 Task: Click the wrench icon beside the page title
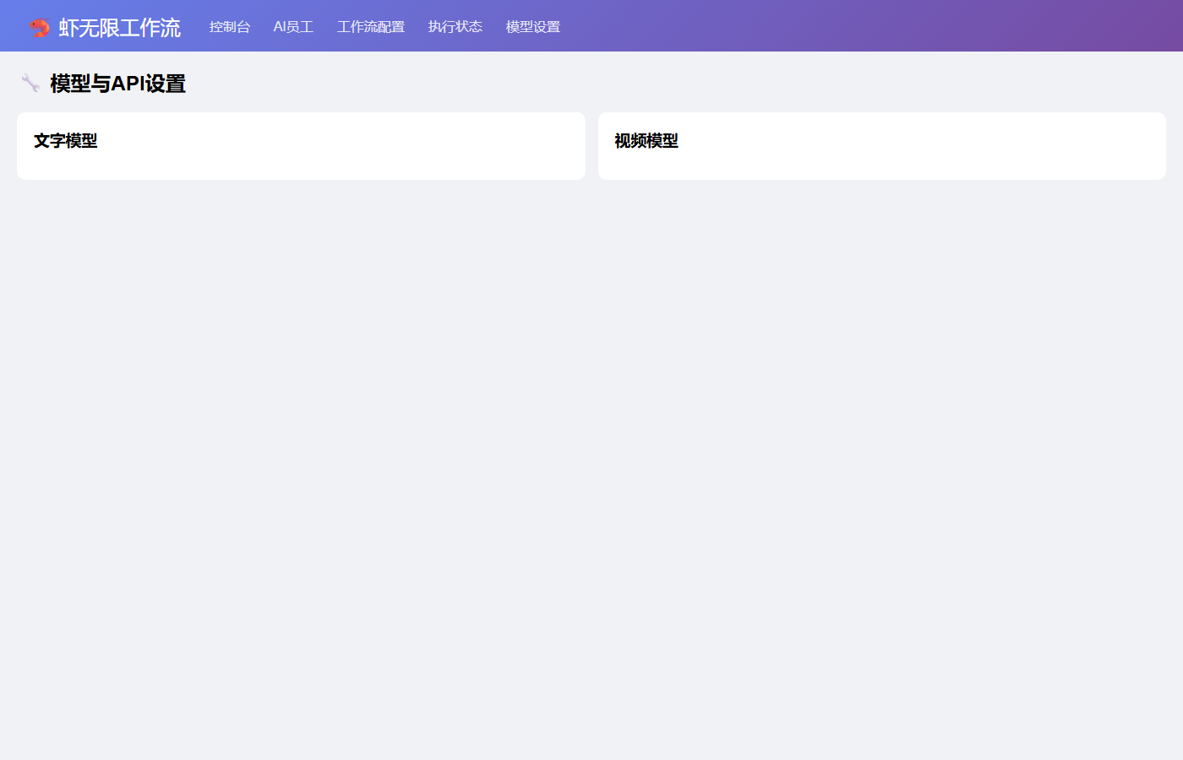(x=30, y=83)
